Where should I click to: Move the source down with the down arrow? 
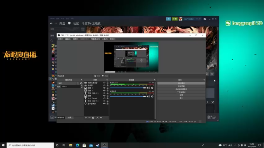[x=101, y=118]
